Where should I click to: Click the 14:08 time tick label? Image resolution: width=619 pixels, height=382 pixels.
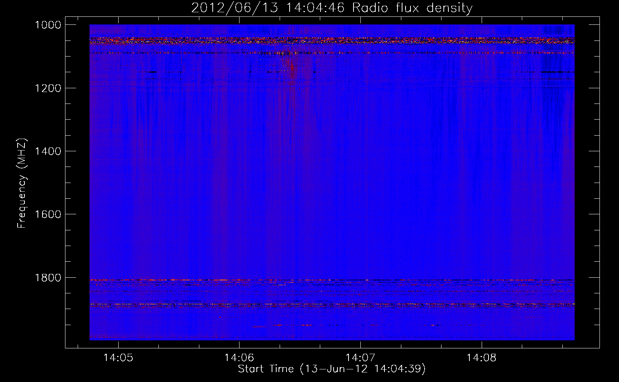[481, 358]
